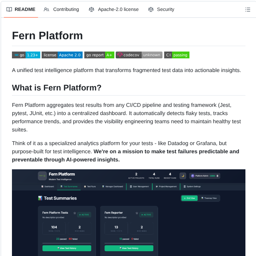Click the 13 total tests value
Viewport: 256px width, 256px height.
click(x=116, y=227)
